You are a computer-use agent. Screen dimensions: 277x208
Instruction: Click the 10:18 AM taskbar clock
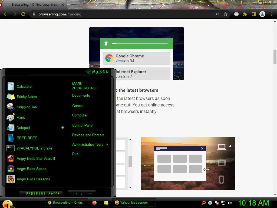254,203
